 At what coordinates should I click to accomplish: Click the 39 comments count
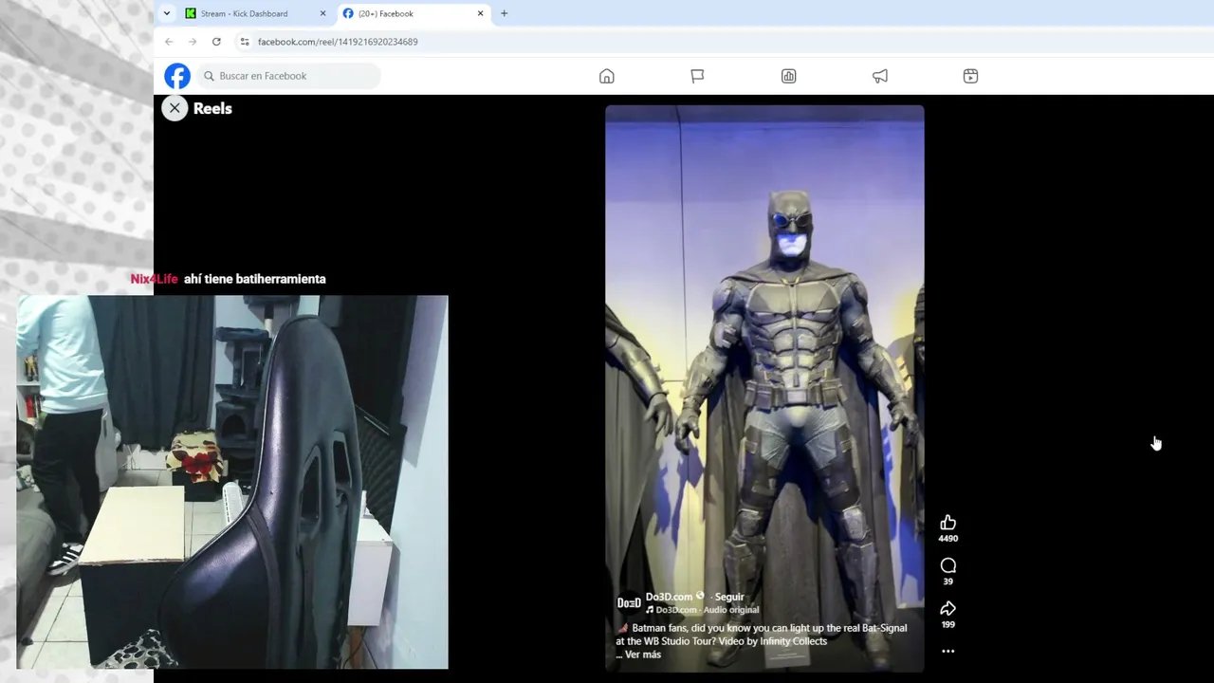947,581
